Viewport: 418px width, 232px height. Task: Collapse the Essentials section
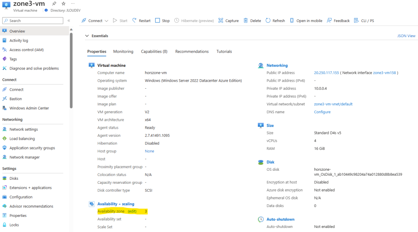point(87,36)
